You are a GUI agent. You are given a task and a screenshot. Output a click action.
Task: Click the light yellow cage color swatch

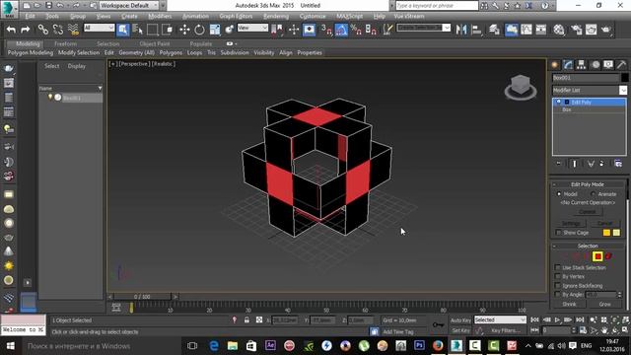(616, 233)
